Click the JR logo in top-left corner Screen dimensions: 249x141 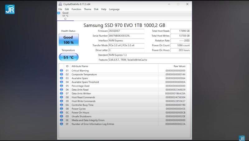[x=10, y=9]
